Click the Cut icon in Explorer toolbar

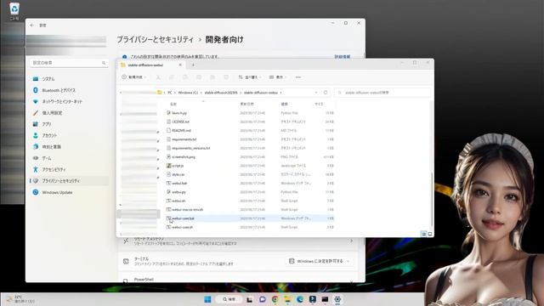pyautogui.click(x=158, y=77)
